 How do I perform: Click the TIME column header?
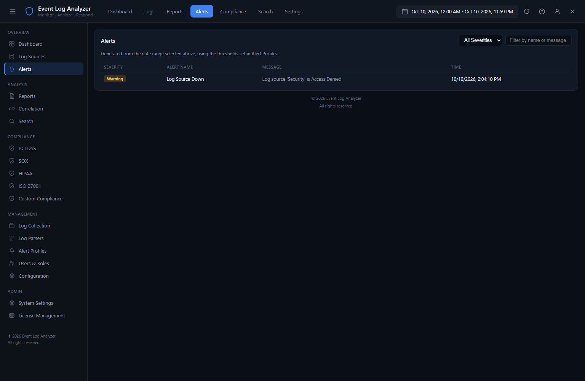456,67
